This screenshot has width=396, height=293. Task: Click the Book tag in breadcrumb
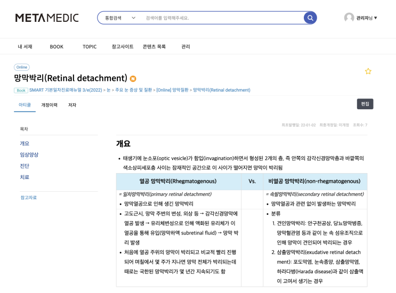point(21,91)
